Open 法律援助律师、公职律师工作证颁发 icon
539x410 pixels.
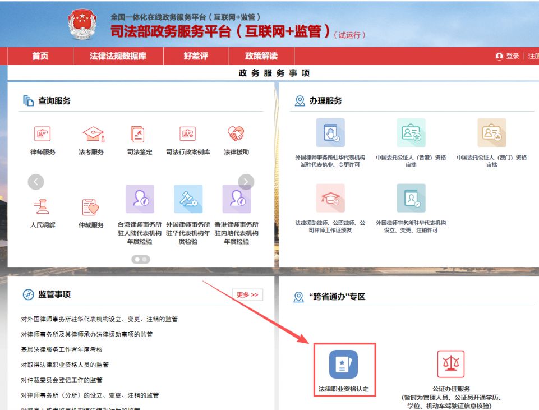click(330, 198)
